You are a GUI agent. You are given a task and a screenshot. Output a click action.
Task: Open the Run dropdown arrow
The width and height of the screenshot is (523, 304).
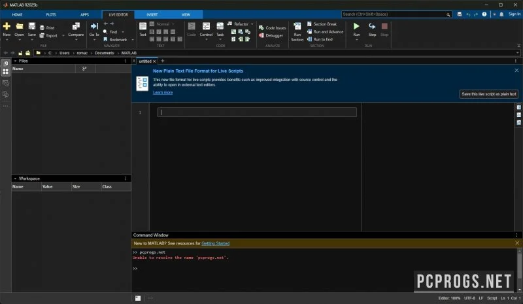(x=356, y=40)
